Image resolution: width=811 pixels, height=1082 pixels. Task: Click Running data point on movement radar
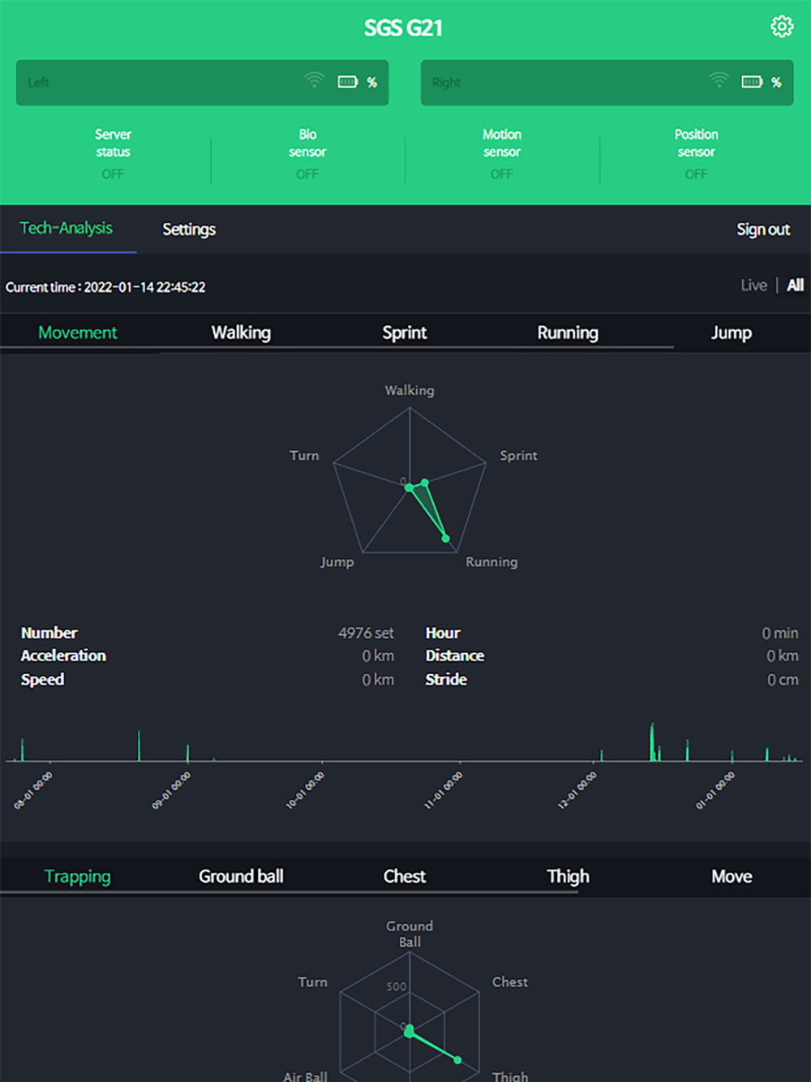point(445,539)
